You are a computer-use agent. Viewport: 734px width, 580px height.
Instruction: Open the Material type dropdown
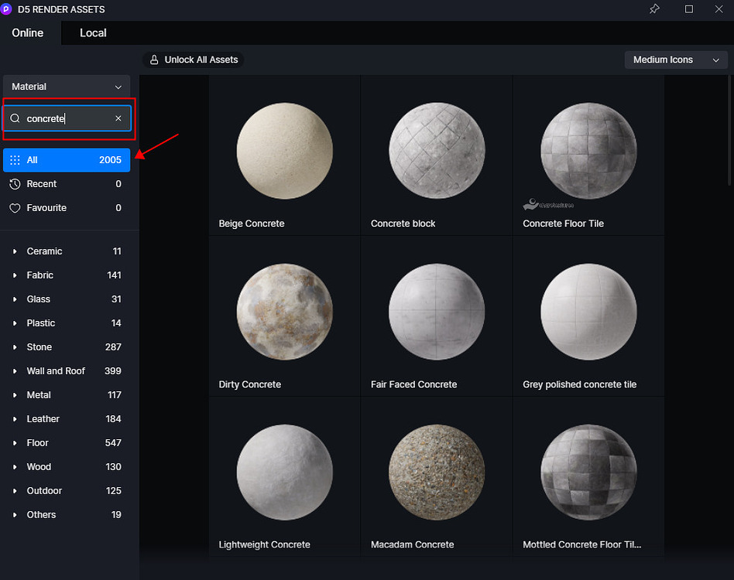click(67, 87)
